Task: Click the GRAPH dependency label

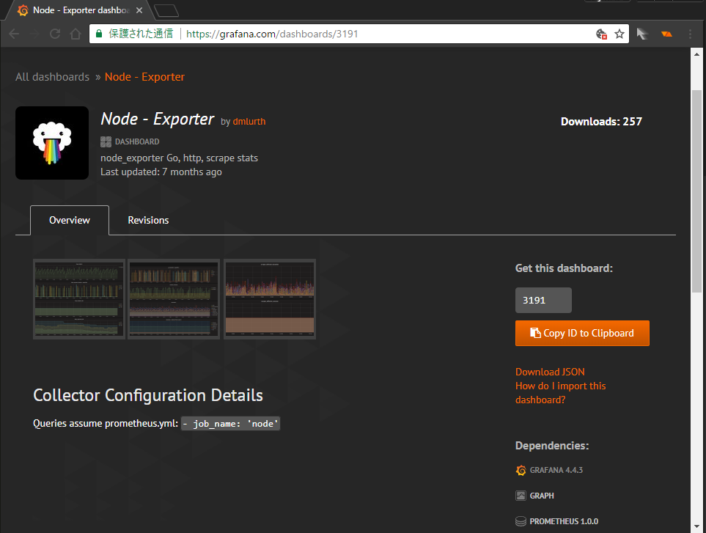Action: [x=542, y=496]
